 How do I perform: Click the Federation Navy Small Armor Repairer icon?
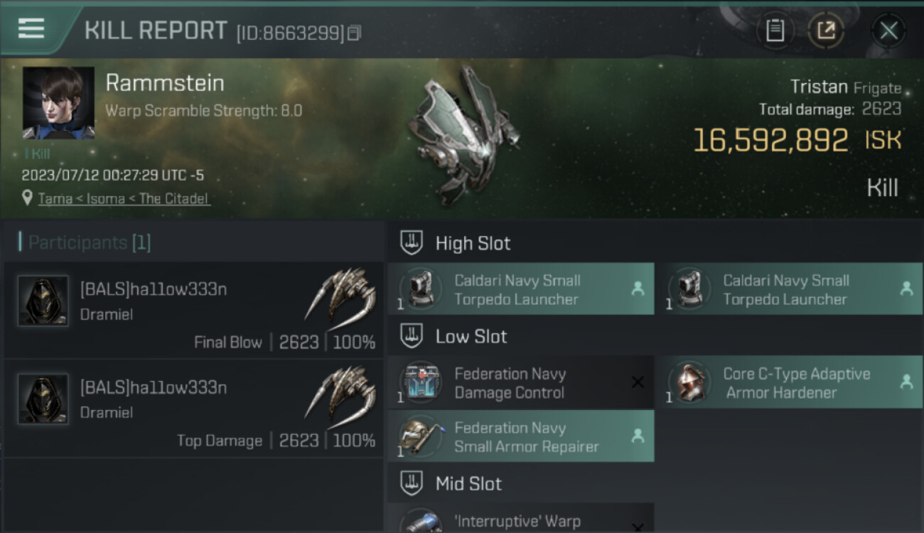pos(421,436)
